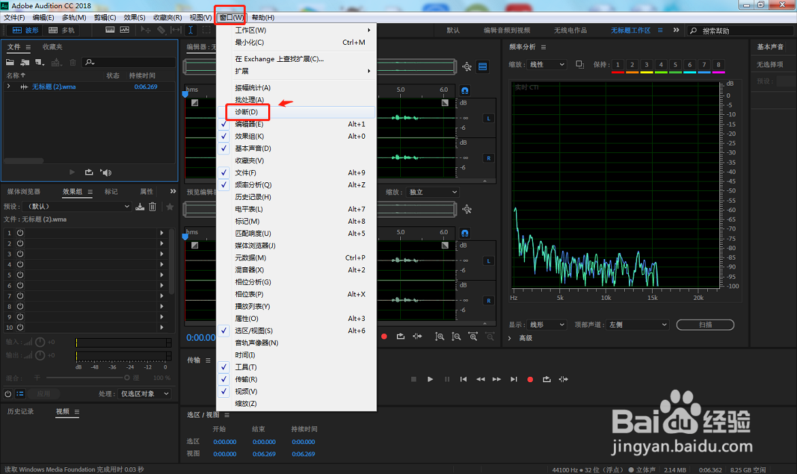
Task: Toggle the Editor window checkmark item
Action: 296,124
